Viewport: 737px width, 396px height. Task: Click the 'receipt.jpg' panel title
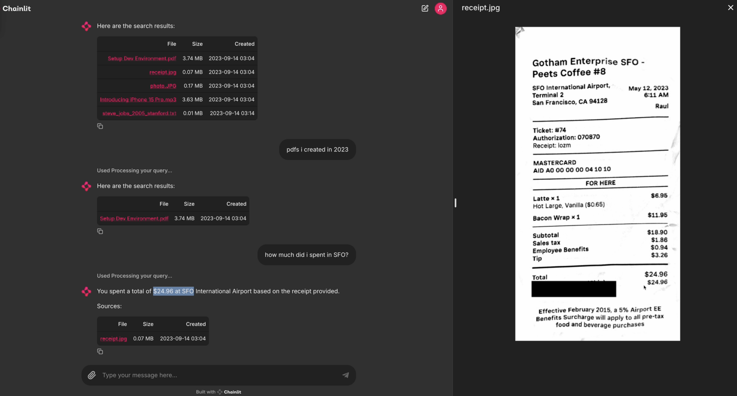[481, 8]
